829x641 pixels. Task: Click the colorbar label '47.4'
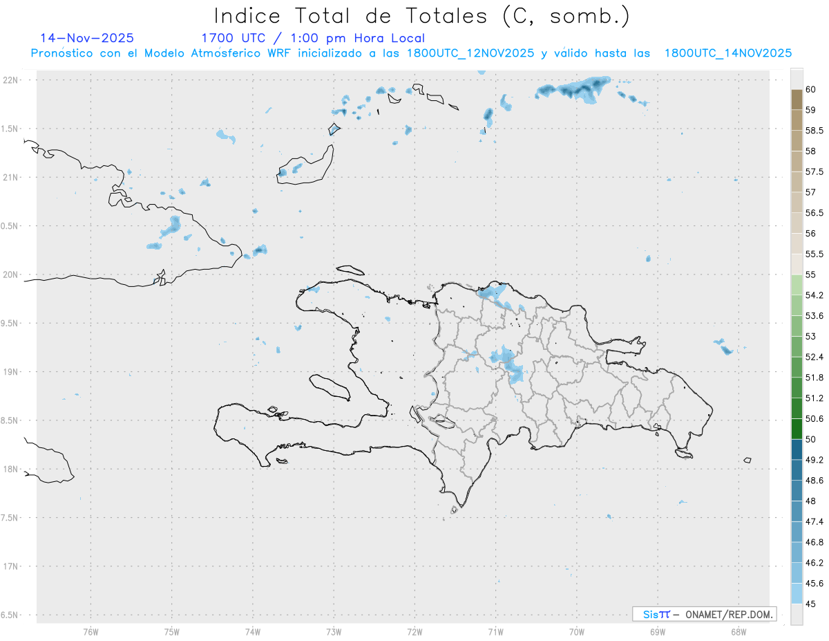[x=814, y=521]
